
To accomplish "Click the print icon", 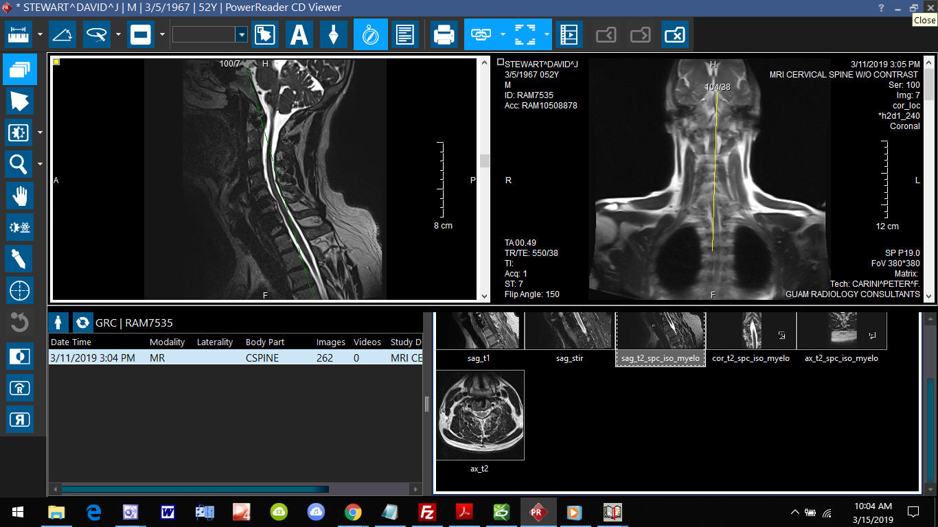I will 444,34.
